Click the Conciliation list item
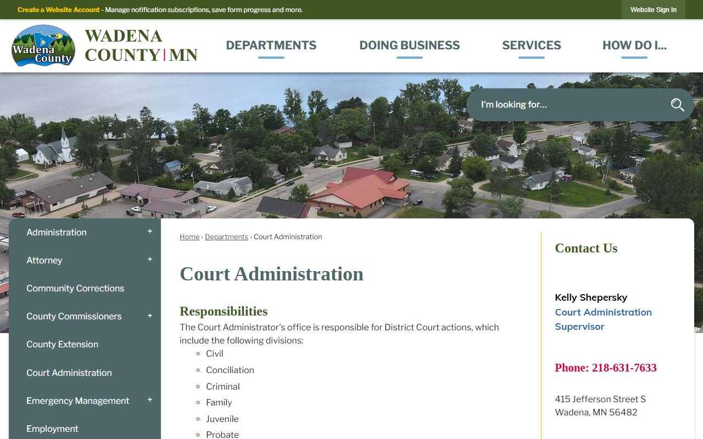 (230, 370)
